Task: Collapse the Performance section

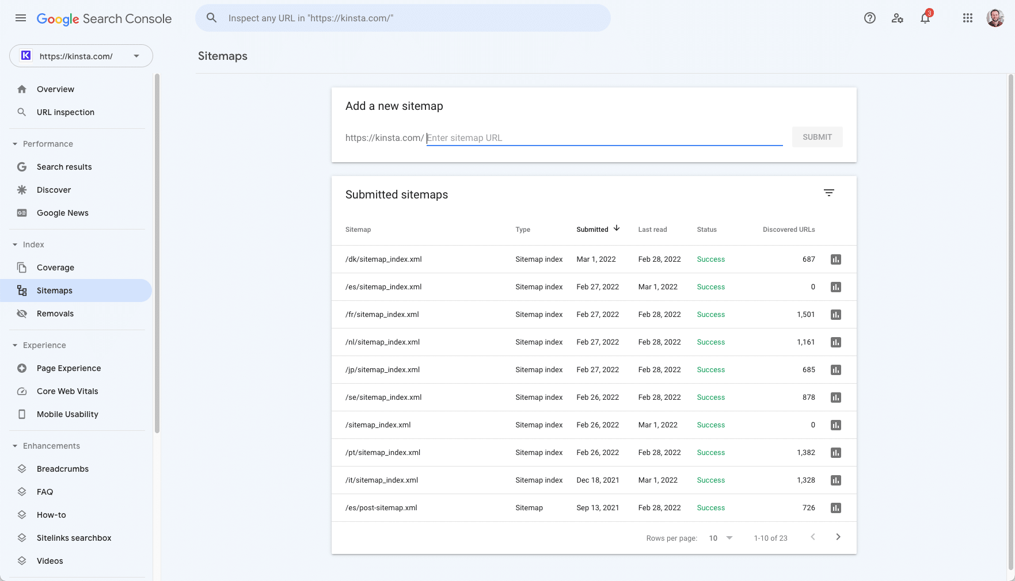Action: (x=15, y=144)
